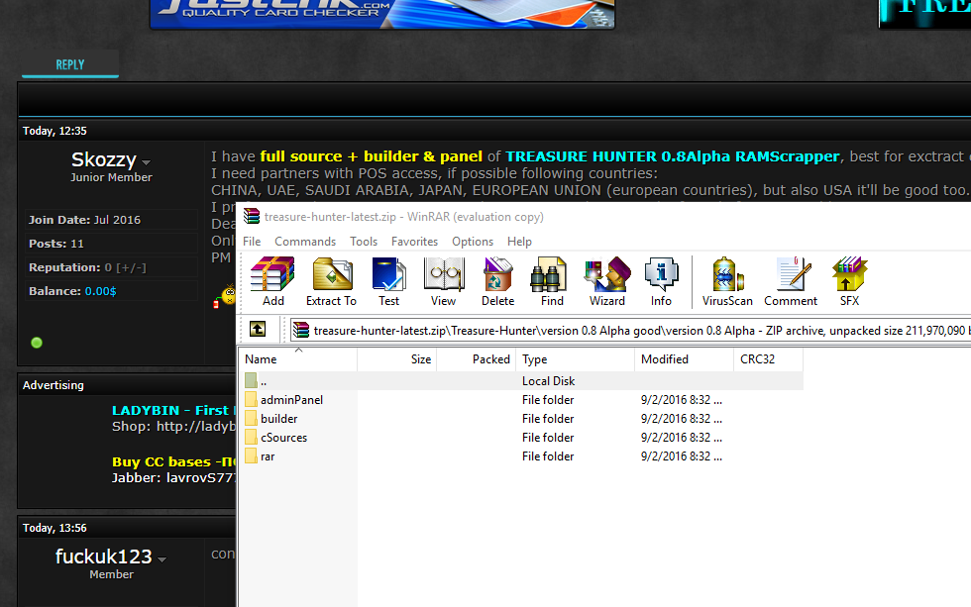The width and height of the screenshot is (971, 607).
Task: Launch the Wizard tool
Action: coord(606,281)
